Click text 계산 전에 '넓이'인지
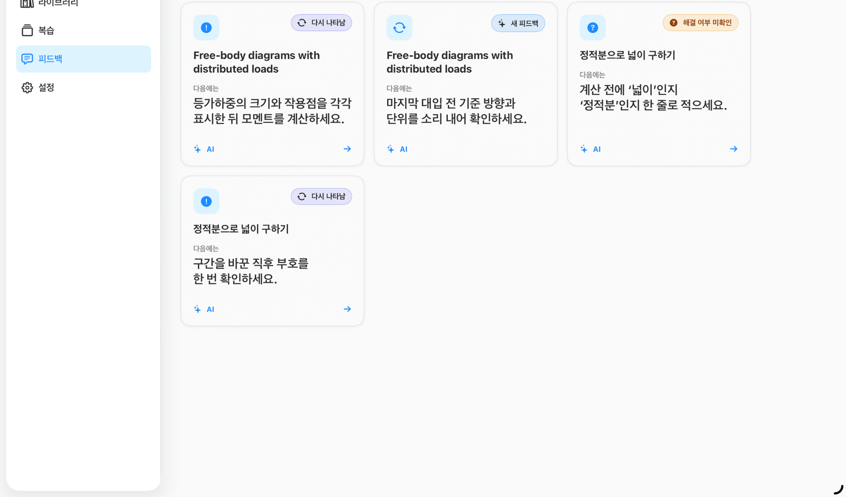 click(629, 90)
